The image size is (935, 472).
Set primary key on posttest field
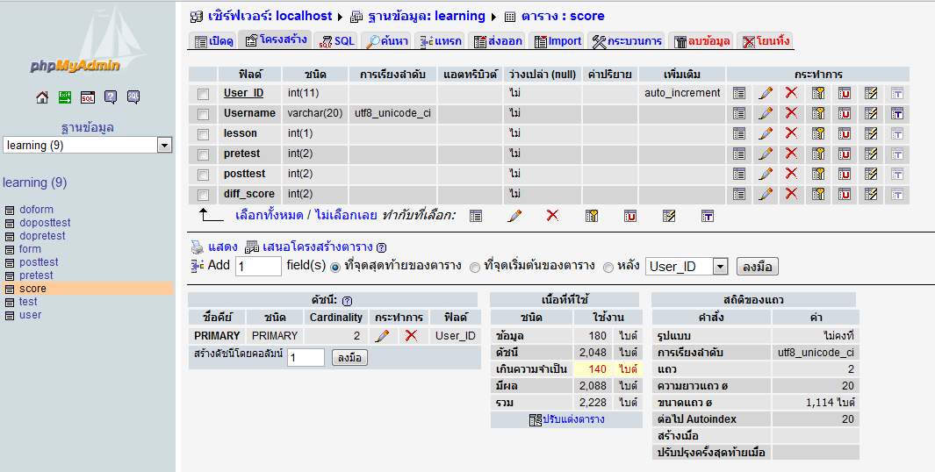[818, 174]
